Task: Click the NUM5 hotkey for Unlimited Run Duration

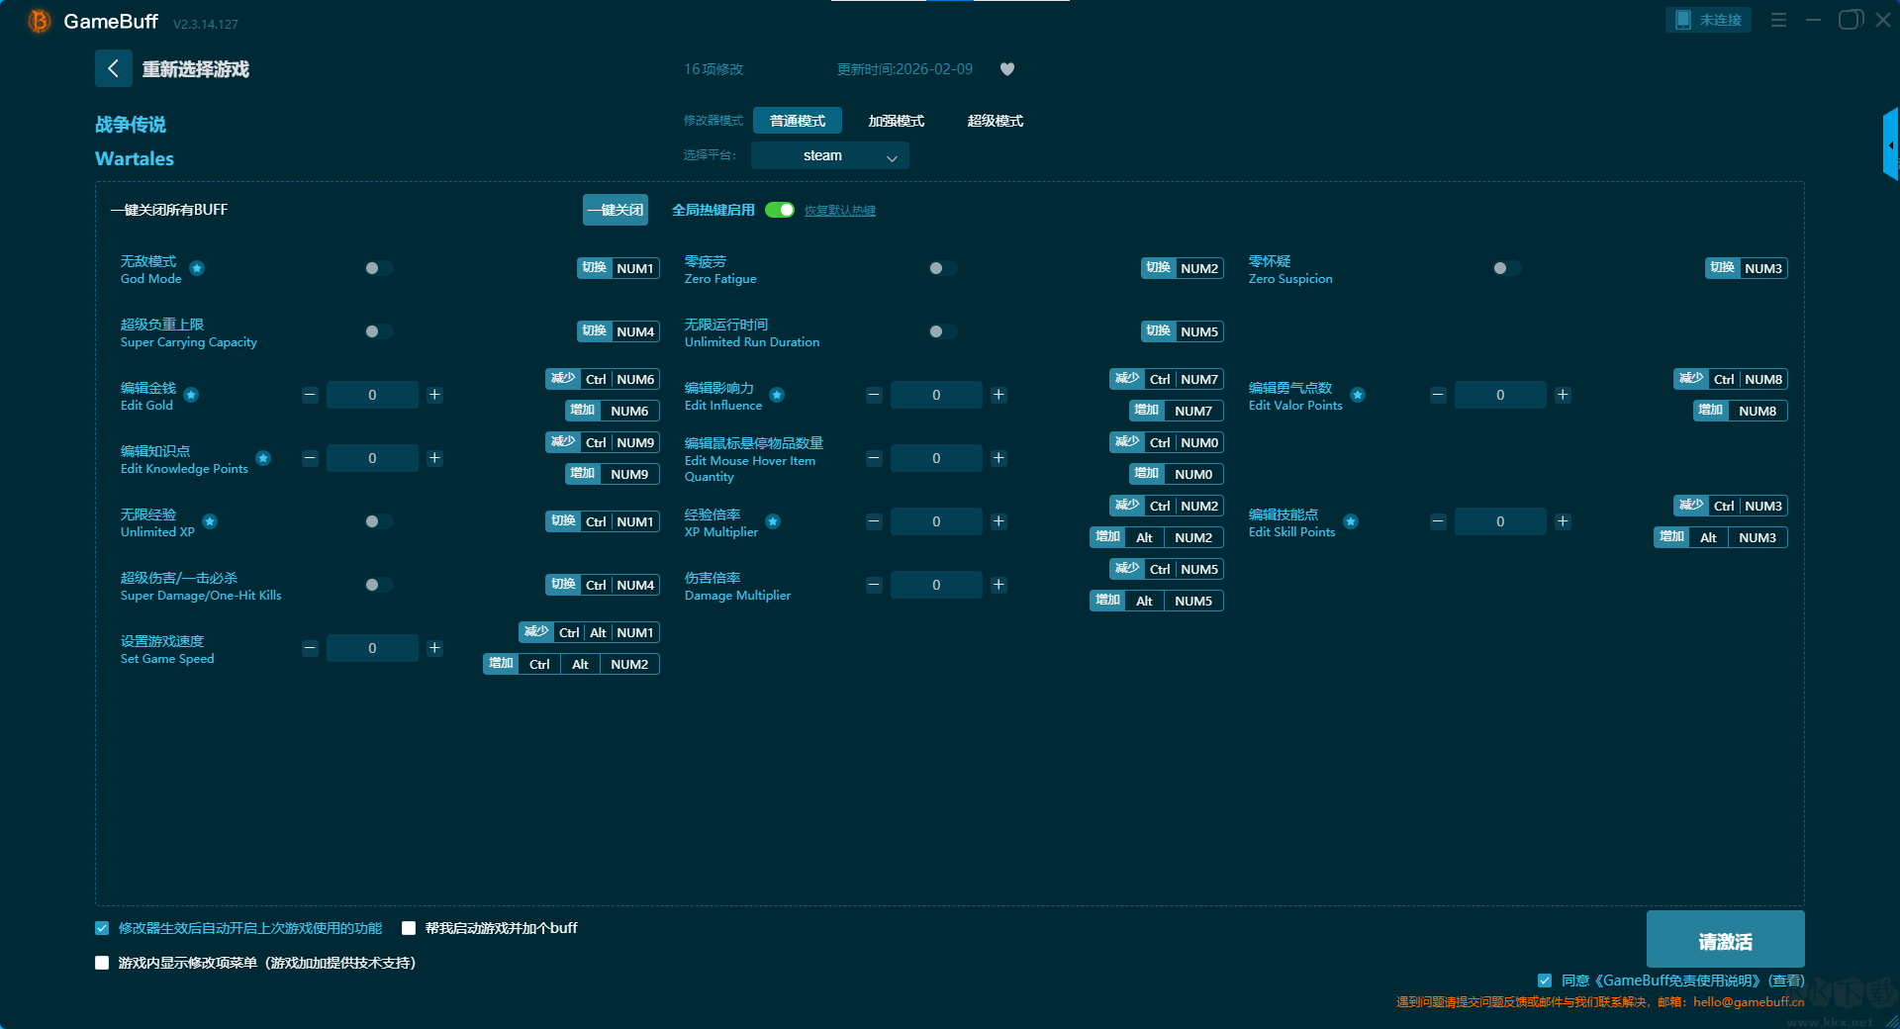Action: 1199,331
